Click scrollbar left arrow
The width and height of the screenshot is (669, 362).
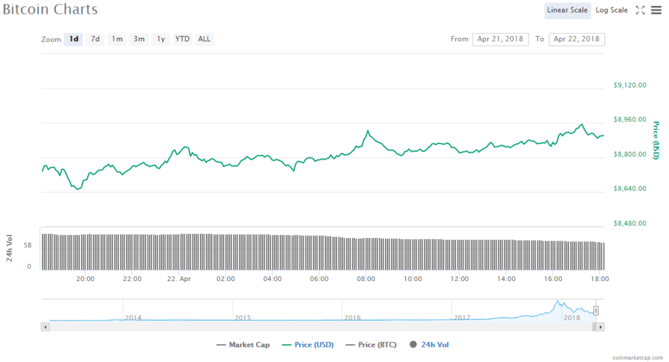tap(45, 326)
